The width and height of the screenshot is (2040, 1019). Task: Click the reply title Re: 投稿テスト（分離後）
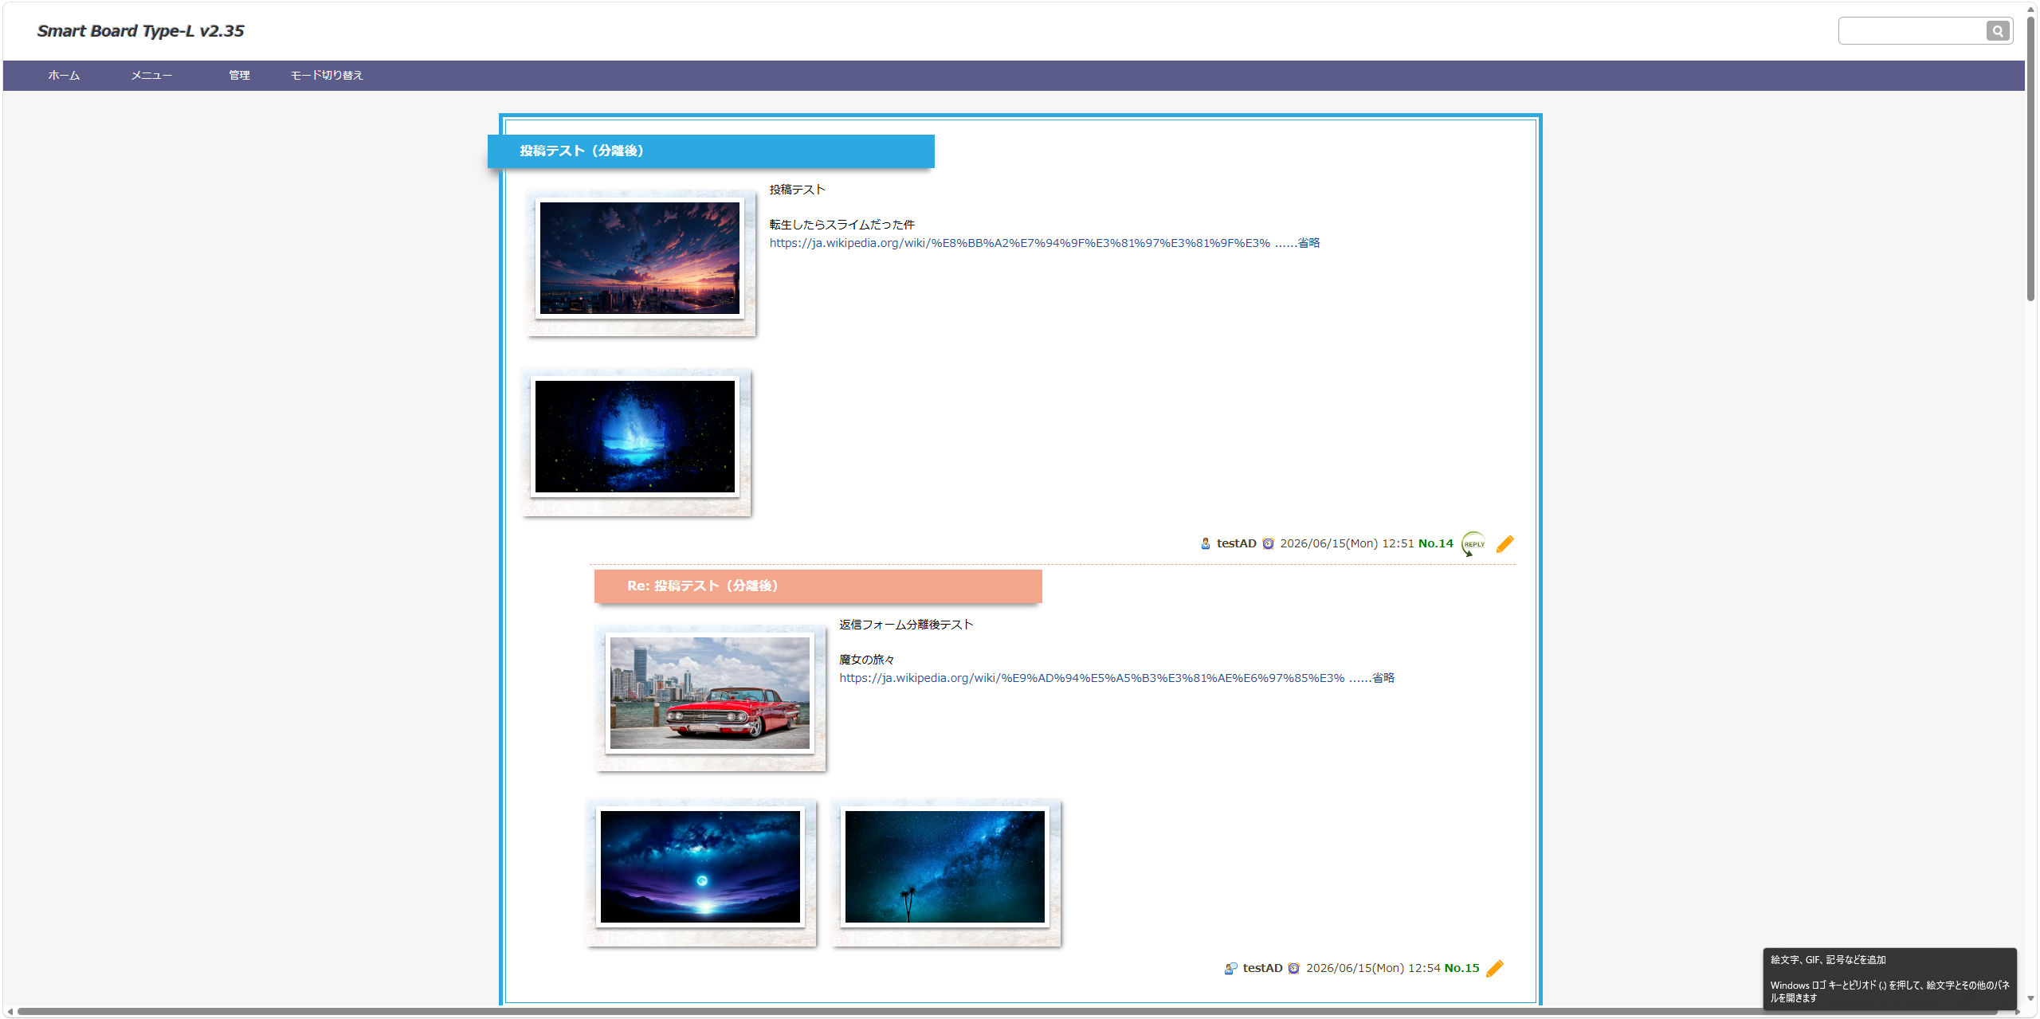click(702, 586)
